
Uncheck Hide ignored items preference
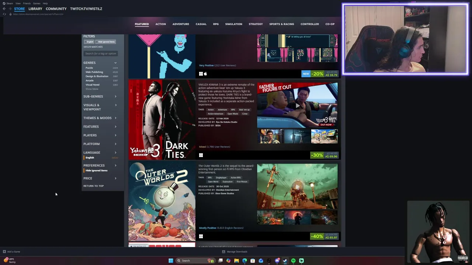(x=96, y=170)
